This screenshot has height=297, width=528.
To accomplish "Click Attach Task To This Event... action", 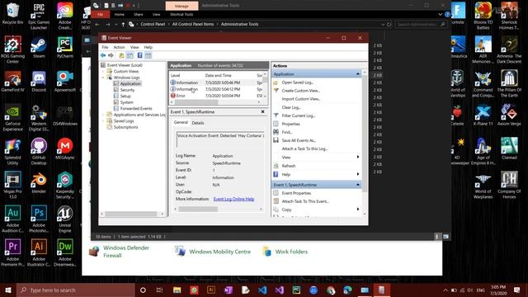I will click(305, 201).
